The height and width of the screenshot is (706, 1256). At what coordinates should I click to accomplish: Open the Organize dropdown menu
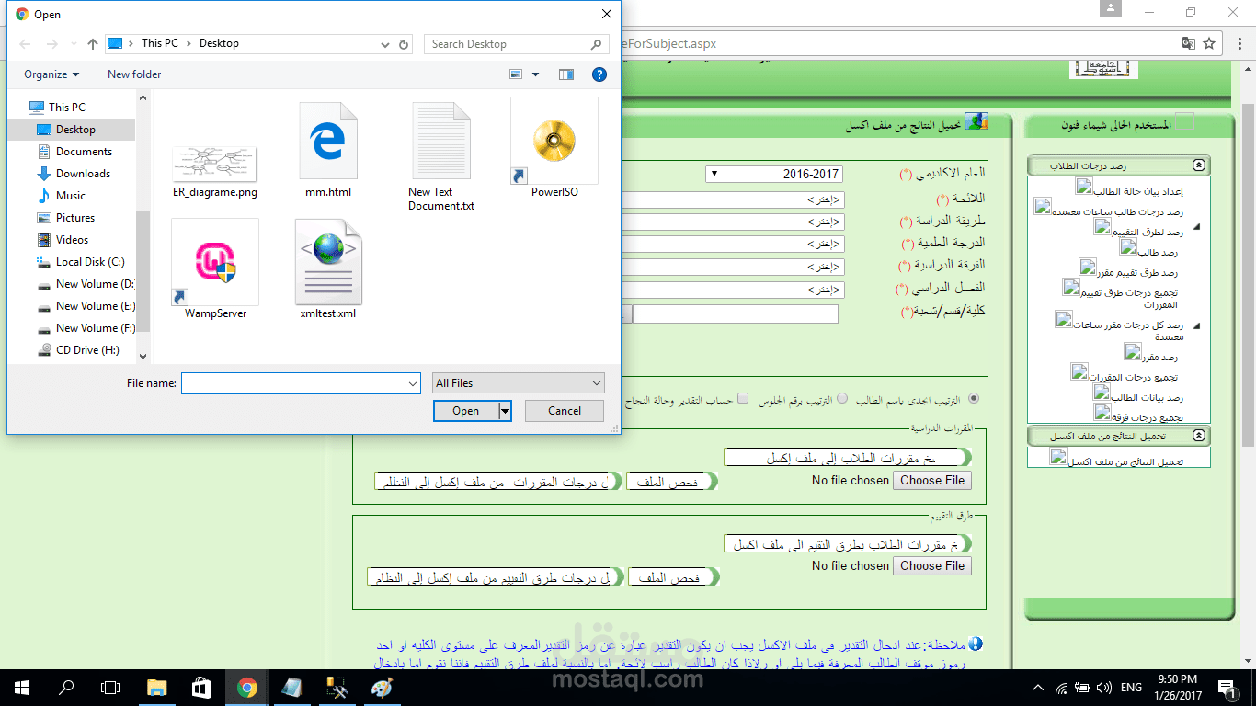coord(51,74)
